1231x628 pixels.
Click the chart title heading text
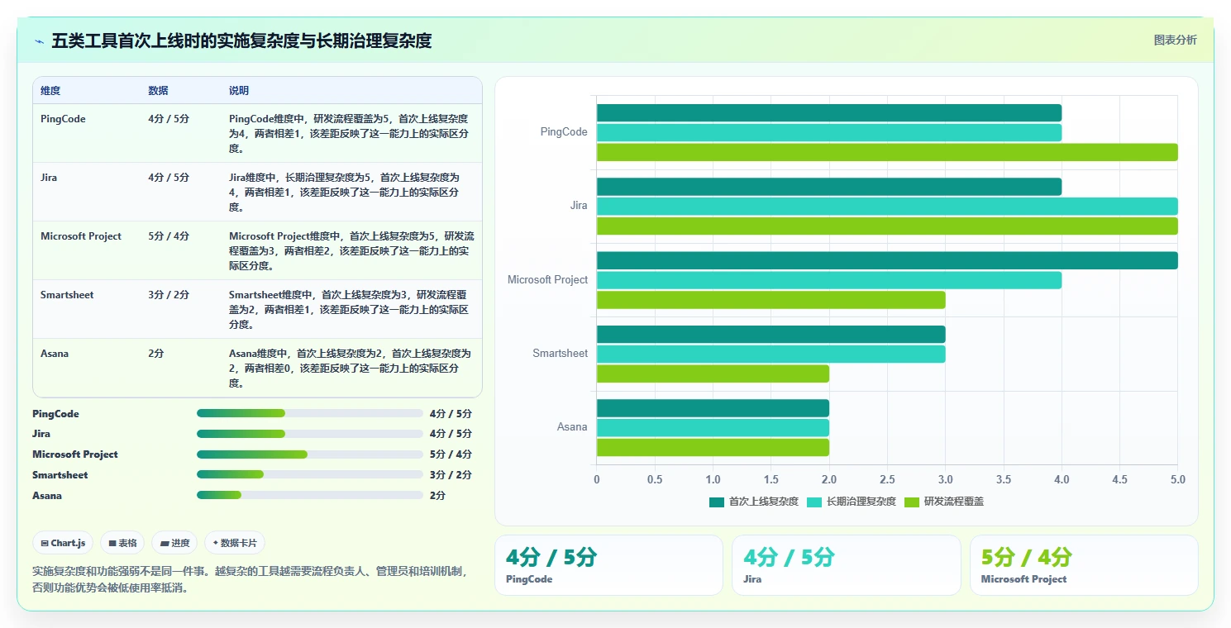241,40
